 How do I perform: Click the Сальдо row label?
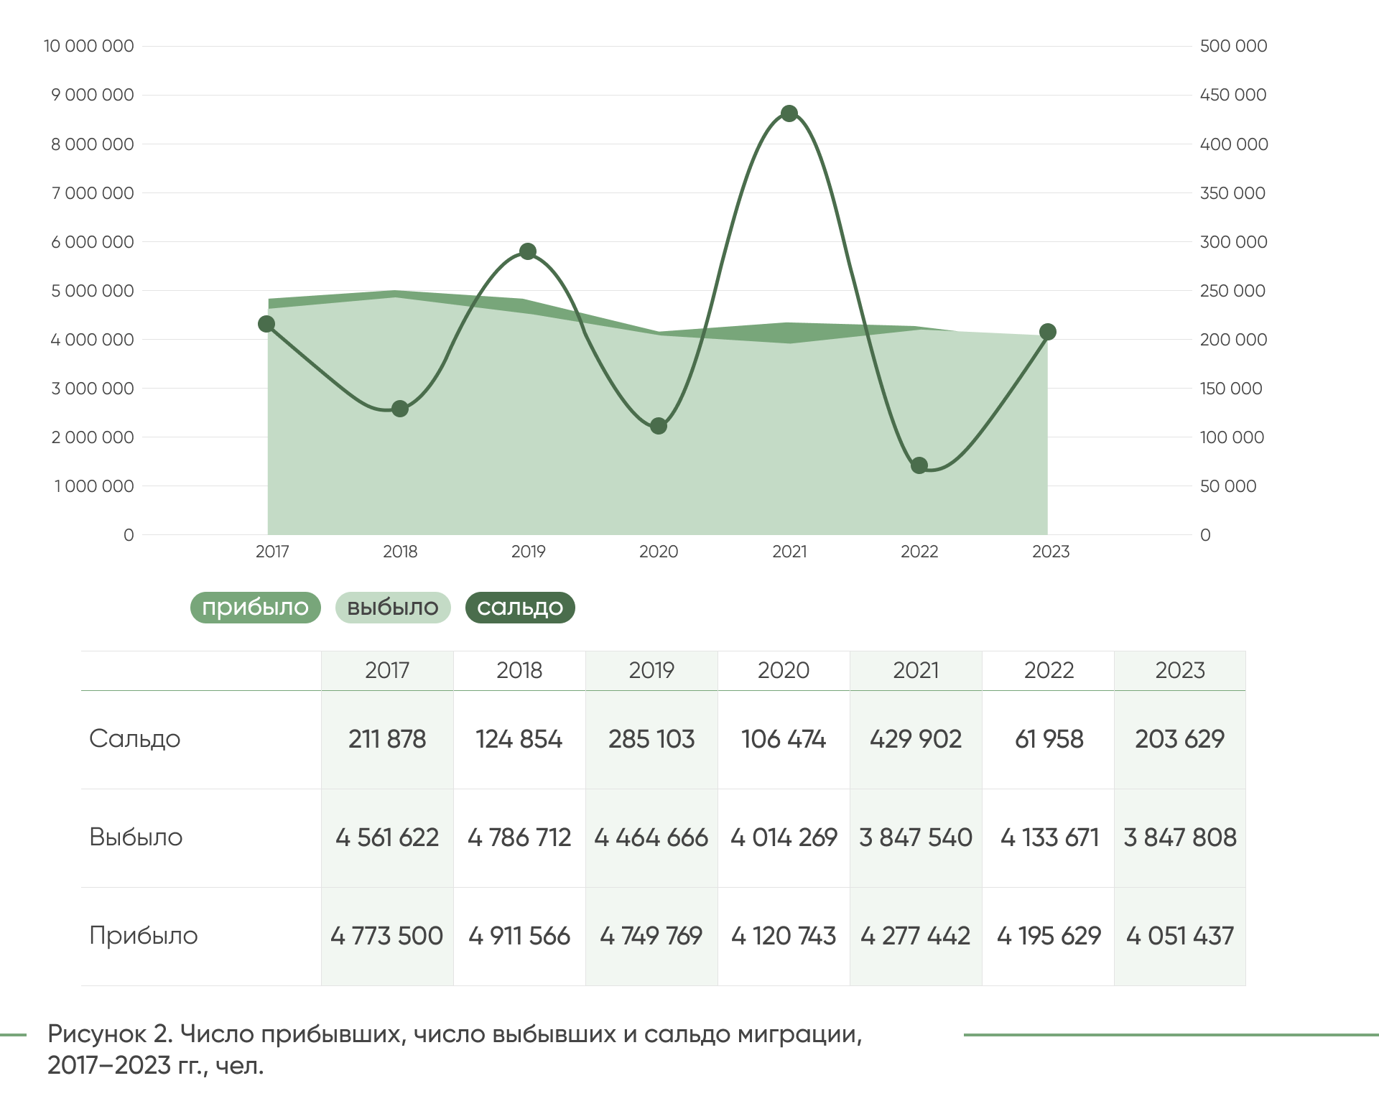(135, 739)
